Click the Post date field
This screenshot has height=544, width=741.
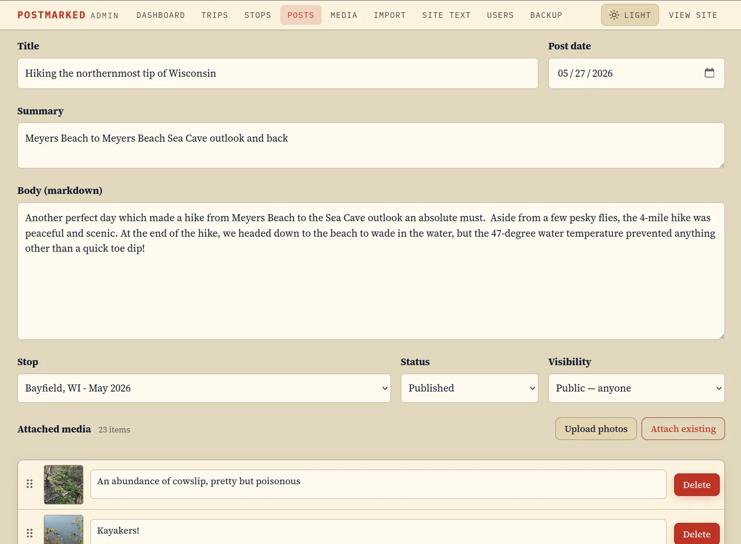[636, 73]
